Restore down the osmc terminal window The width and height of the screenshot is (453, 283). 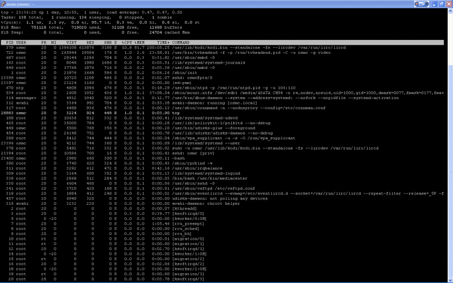coord(441,4)
